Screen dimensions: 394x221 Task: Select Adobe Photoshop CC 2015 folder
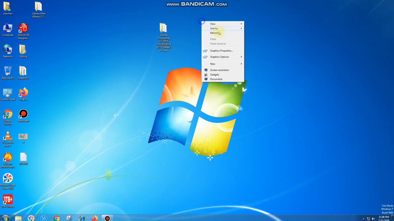click(x=163, y=37)
